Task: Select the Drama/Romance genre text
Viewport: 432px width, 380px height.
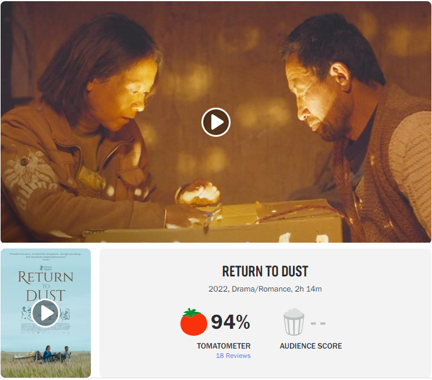Action: (x=261, y=289)
